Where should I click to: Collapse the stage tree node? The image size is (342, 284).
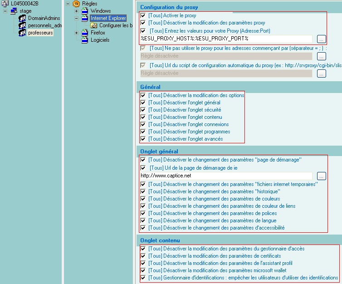pyautogui.click(x=6, y=11)
